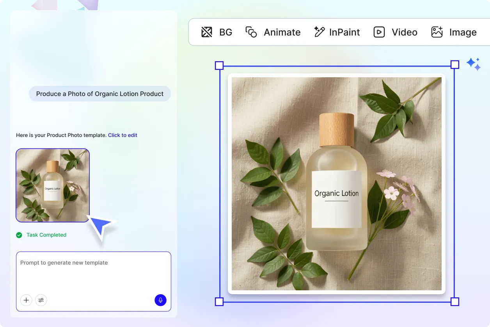Click the AI sparkle icon beside the canvas
This screenshot has width=490, height=327.
pyautogui.click(x=474, y=64)
